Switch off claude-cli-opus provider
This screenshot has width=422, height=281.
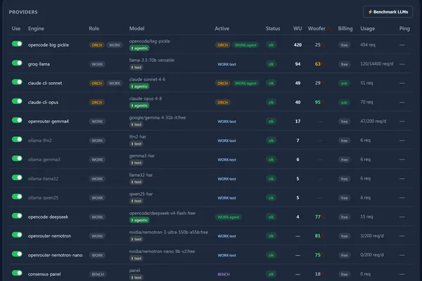pyautogui.click(x=17, y=101)
